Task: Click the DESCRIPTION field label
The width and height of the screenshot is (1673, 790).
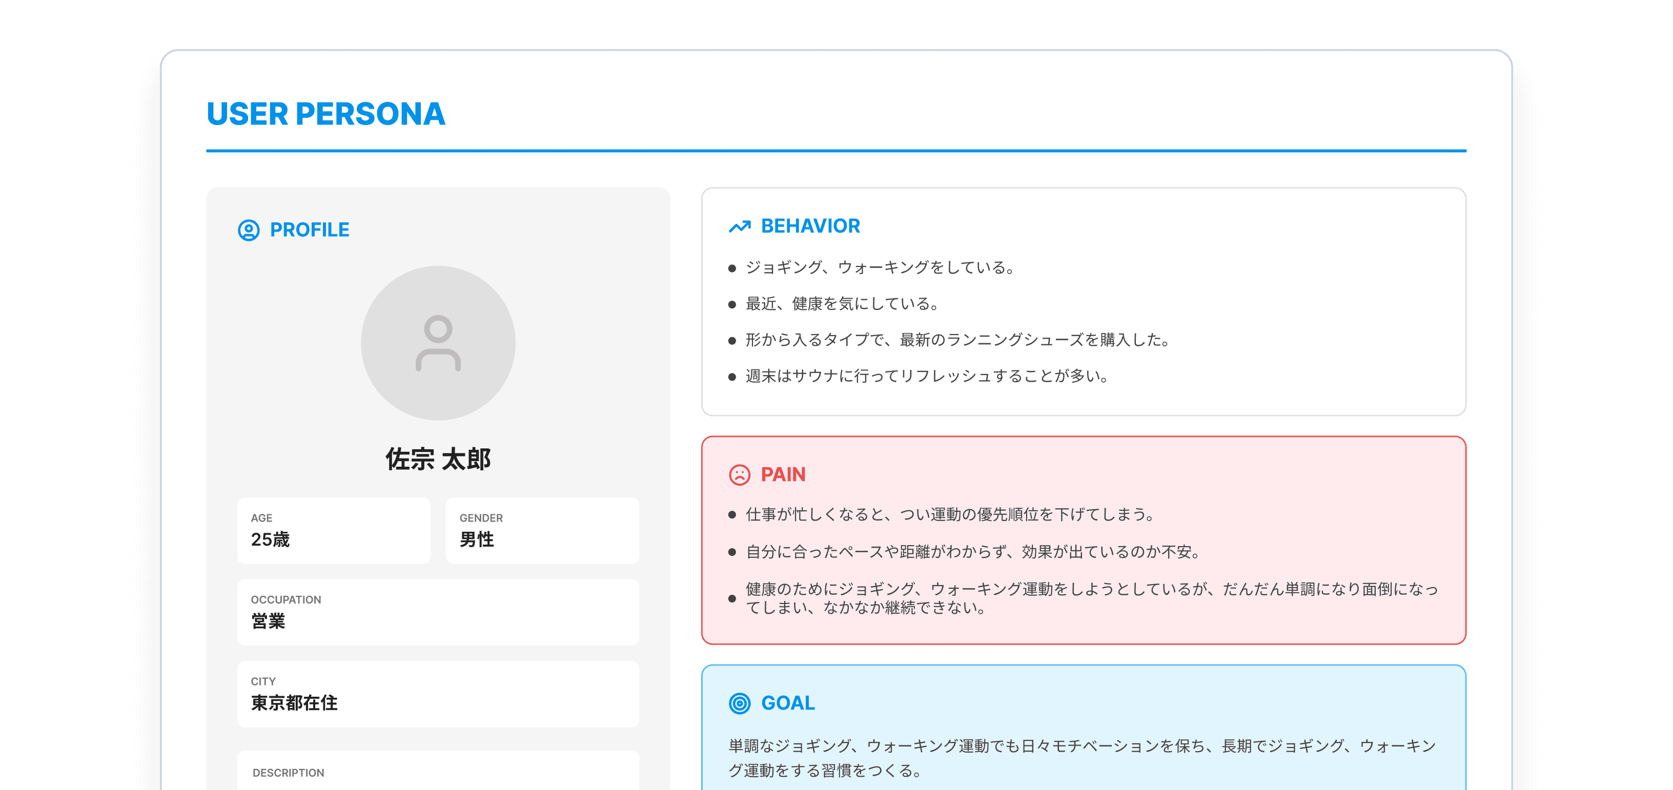Action: click(288, 773)
